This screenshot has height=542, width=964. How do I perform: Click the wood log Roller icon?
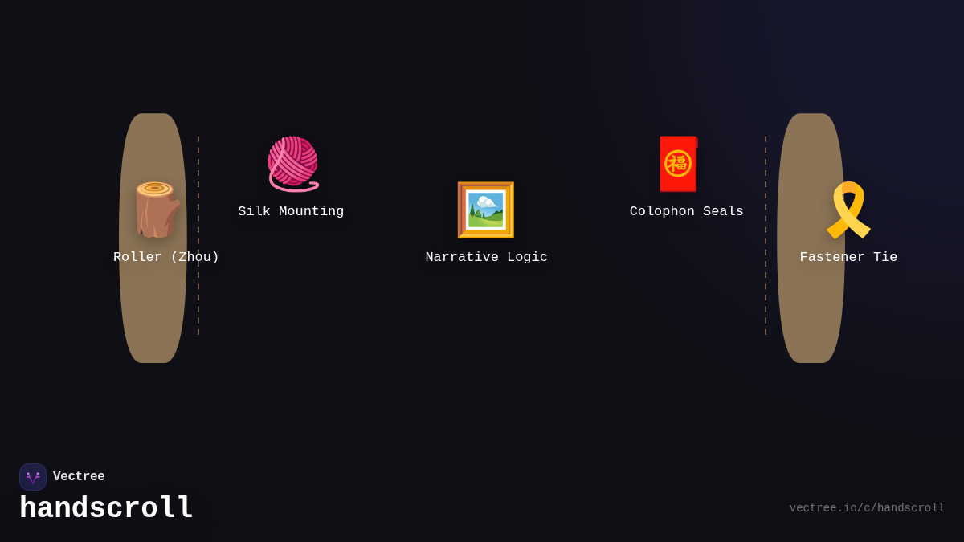click(x=157, y=210)
